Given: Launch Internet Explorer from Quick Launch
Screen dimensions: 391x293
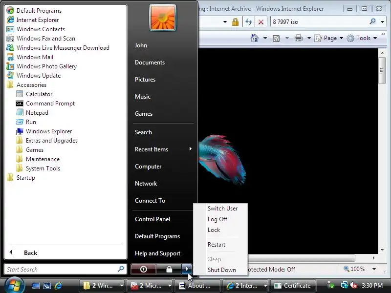Looking at the screenshot, I should [58, 286].
